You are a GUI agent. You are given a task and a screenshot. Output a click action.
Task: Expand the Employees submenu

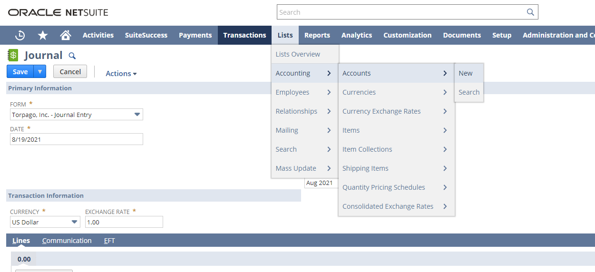305,92
